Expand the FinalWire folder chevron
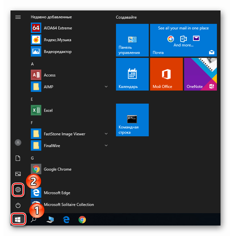 106,145
